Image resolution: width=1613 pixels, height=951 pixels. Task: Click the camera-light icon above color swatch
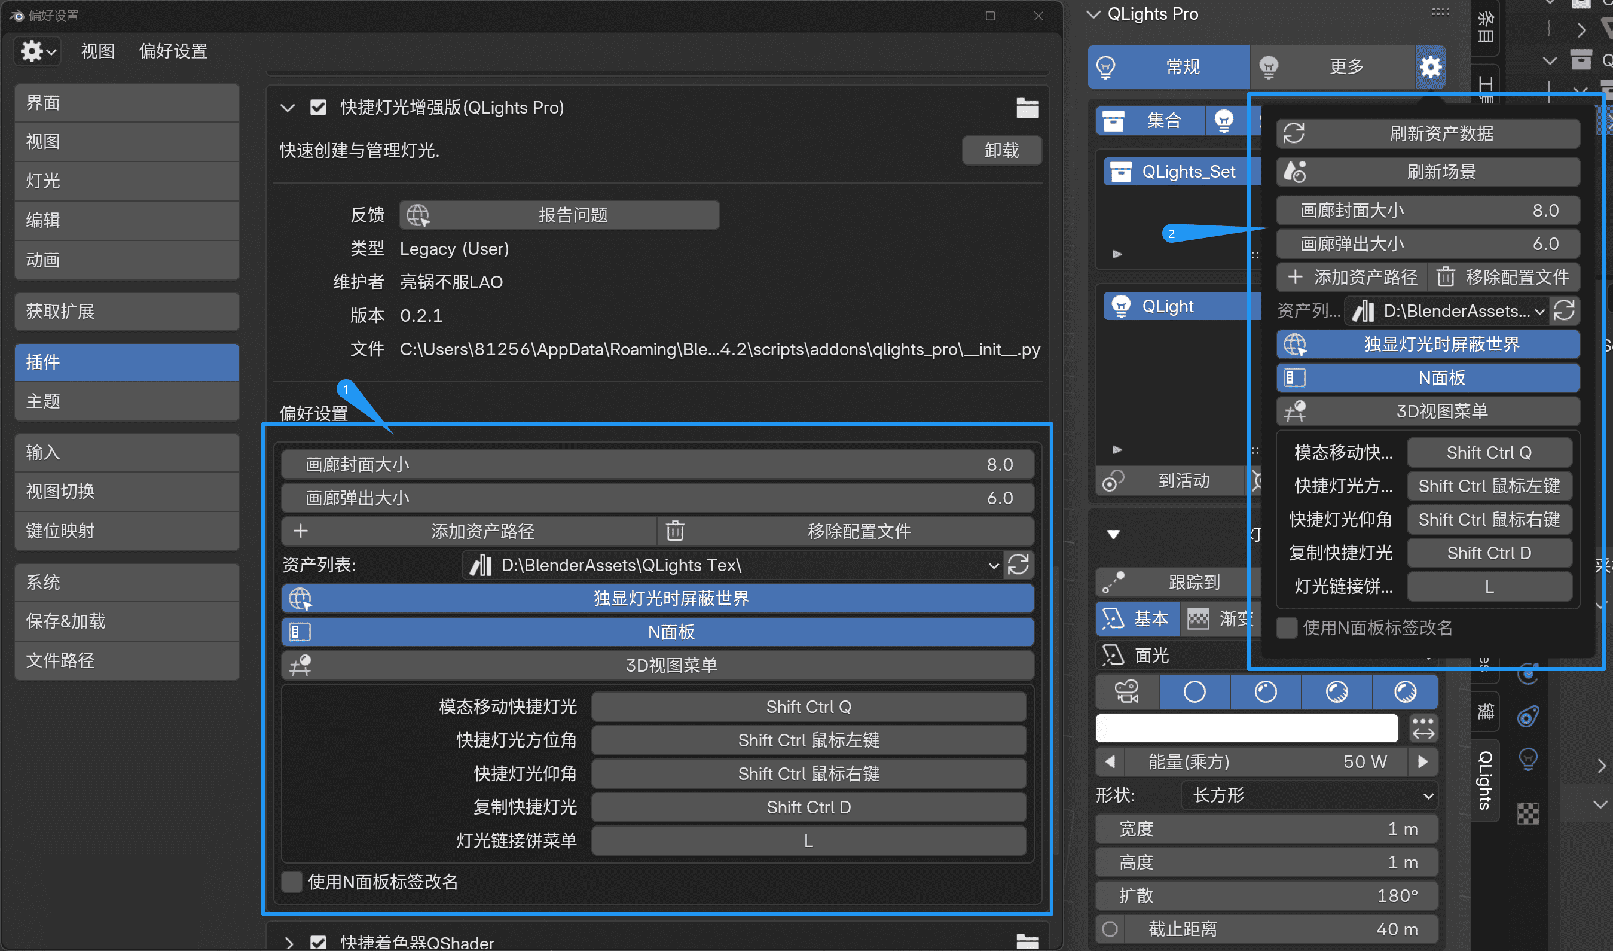point(1127,692)
